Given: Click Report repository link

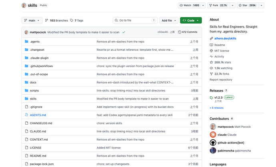Looking at the screenshot, I should 221,80.
